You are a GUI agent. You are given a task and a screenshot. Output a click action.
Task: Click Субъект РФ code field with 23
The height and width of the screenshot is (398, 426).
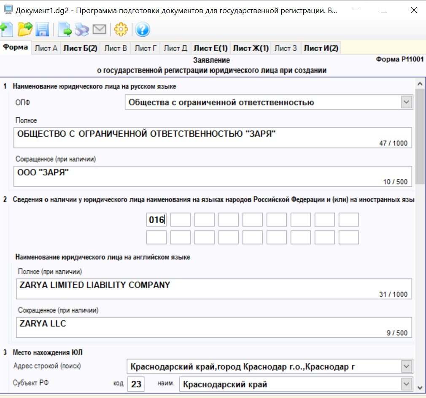click(136, 384)
